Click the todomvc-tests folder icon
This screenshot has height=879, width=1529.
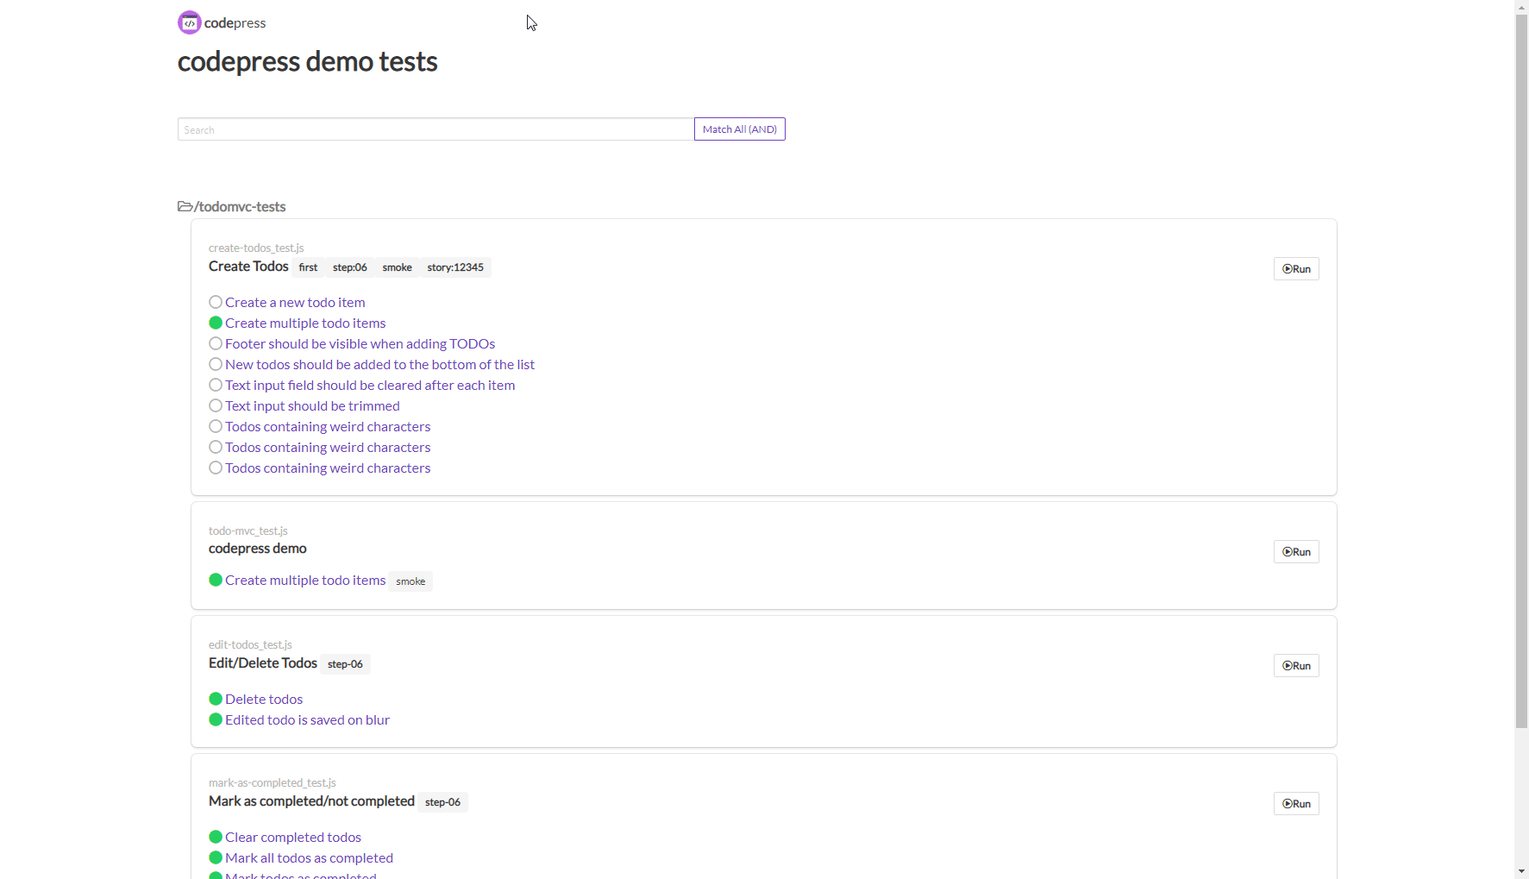click(185, 207)
